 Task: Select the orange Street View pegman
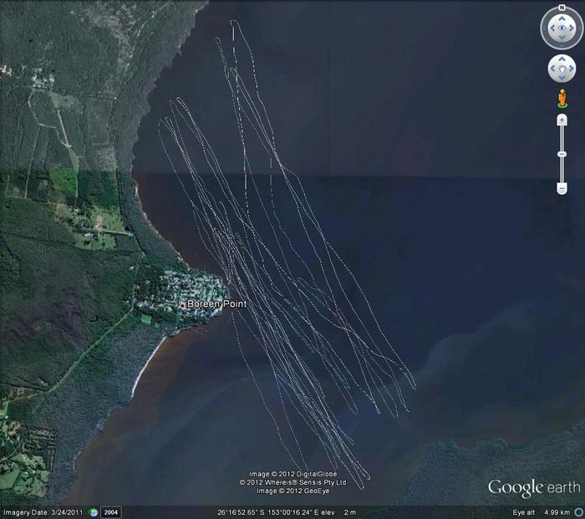coord(562,99)
